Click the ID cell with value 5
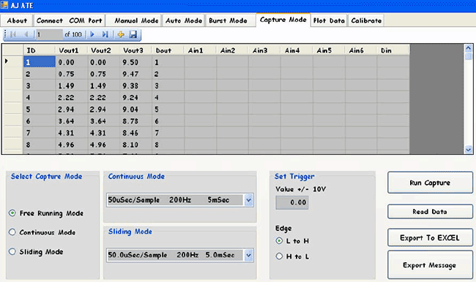Viewport: 476px width, 282px height. [x=40, y=110]
